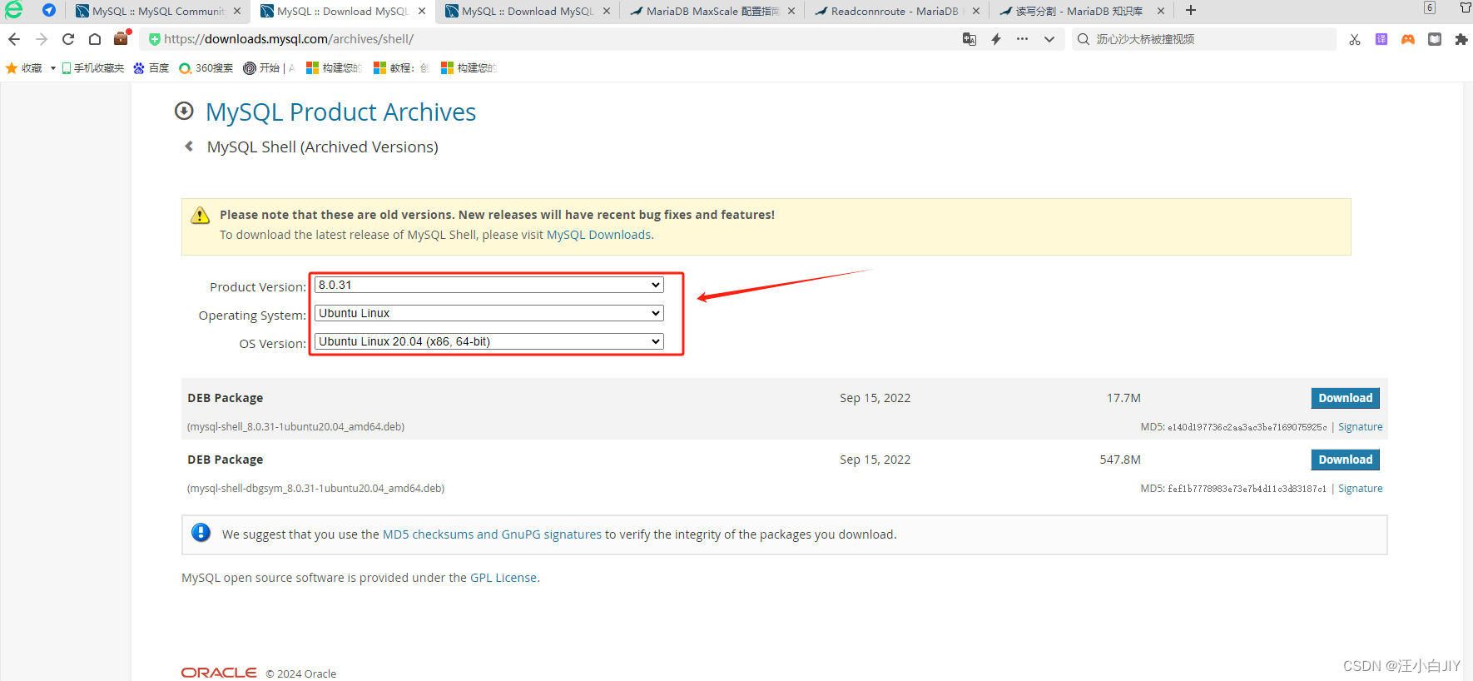
Task: Open the browser home page icon
Action: coord(95,39)
